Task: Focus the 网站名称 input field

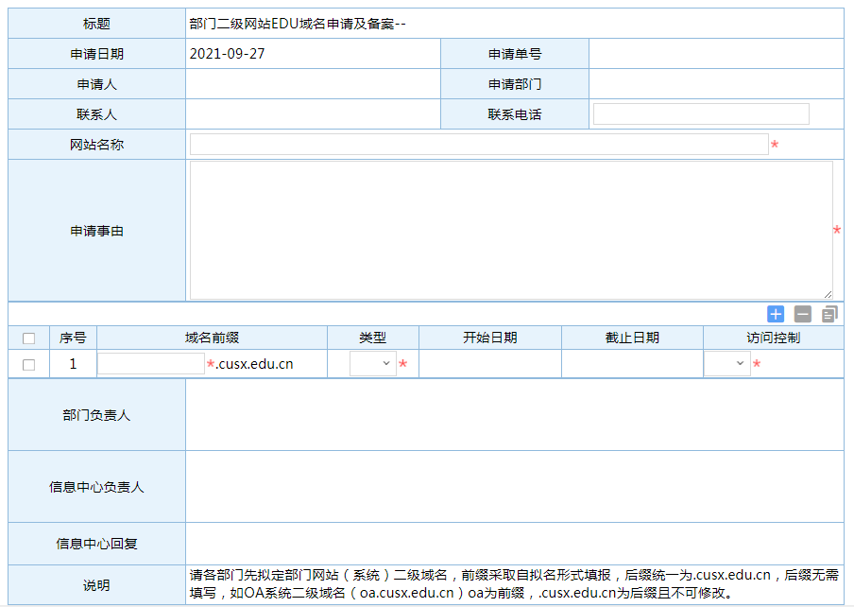Action: 479,145
